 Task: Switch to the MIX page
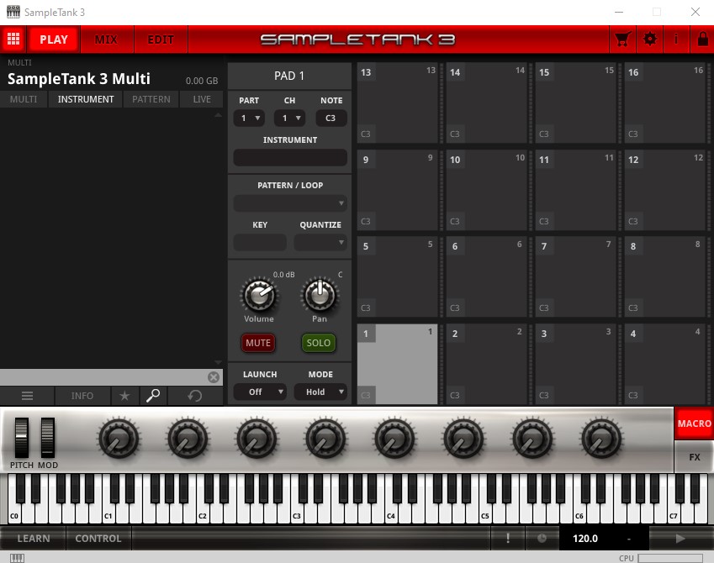coord(107,39)
